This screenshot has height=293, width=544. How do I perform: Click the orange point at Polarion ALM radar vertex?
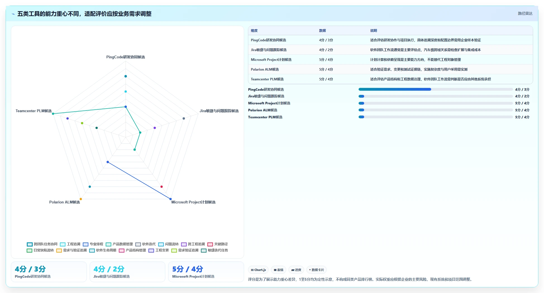tap(81, 199)
